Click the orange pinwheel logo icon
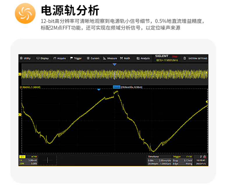Viewport: 228px width, 187px height. (x=25, y=13)
